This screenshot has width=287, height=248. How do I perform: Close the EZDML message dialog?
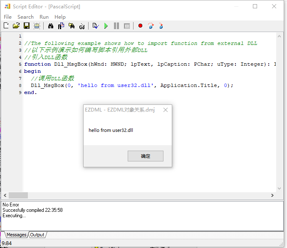pos(166,110)
